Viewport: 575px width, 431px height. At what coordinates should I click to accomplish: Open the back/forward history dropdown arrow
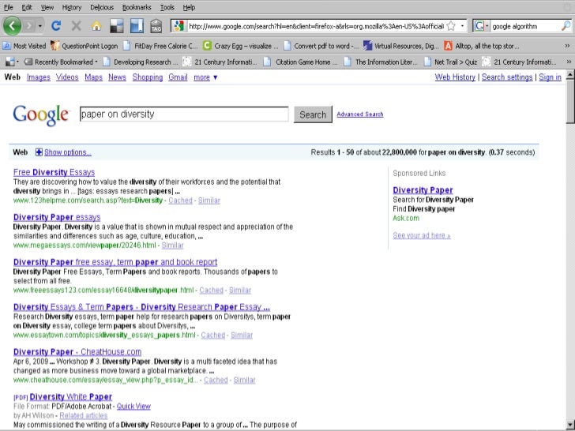(40, 26)
